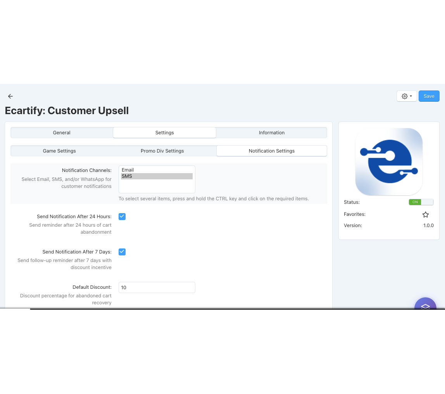Click the back arrow above the title

[x=10, y=96]
